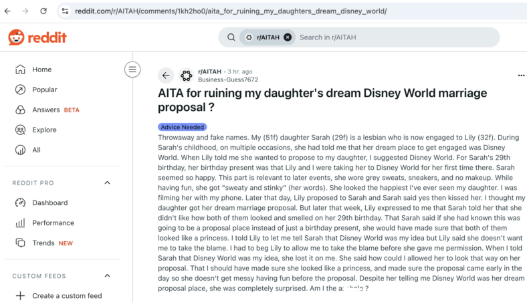Image resolution: width=527 pixels, height=302 pixels.
Task: Click the 3 hr. ago timestamp
Action: [240, 71]
